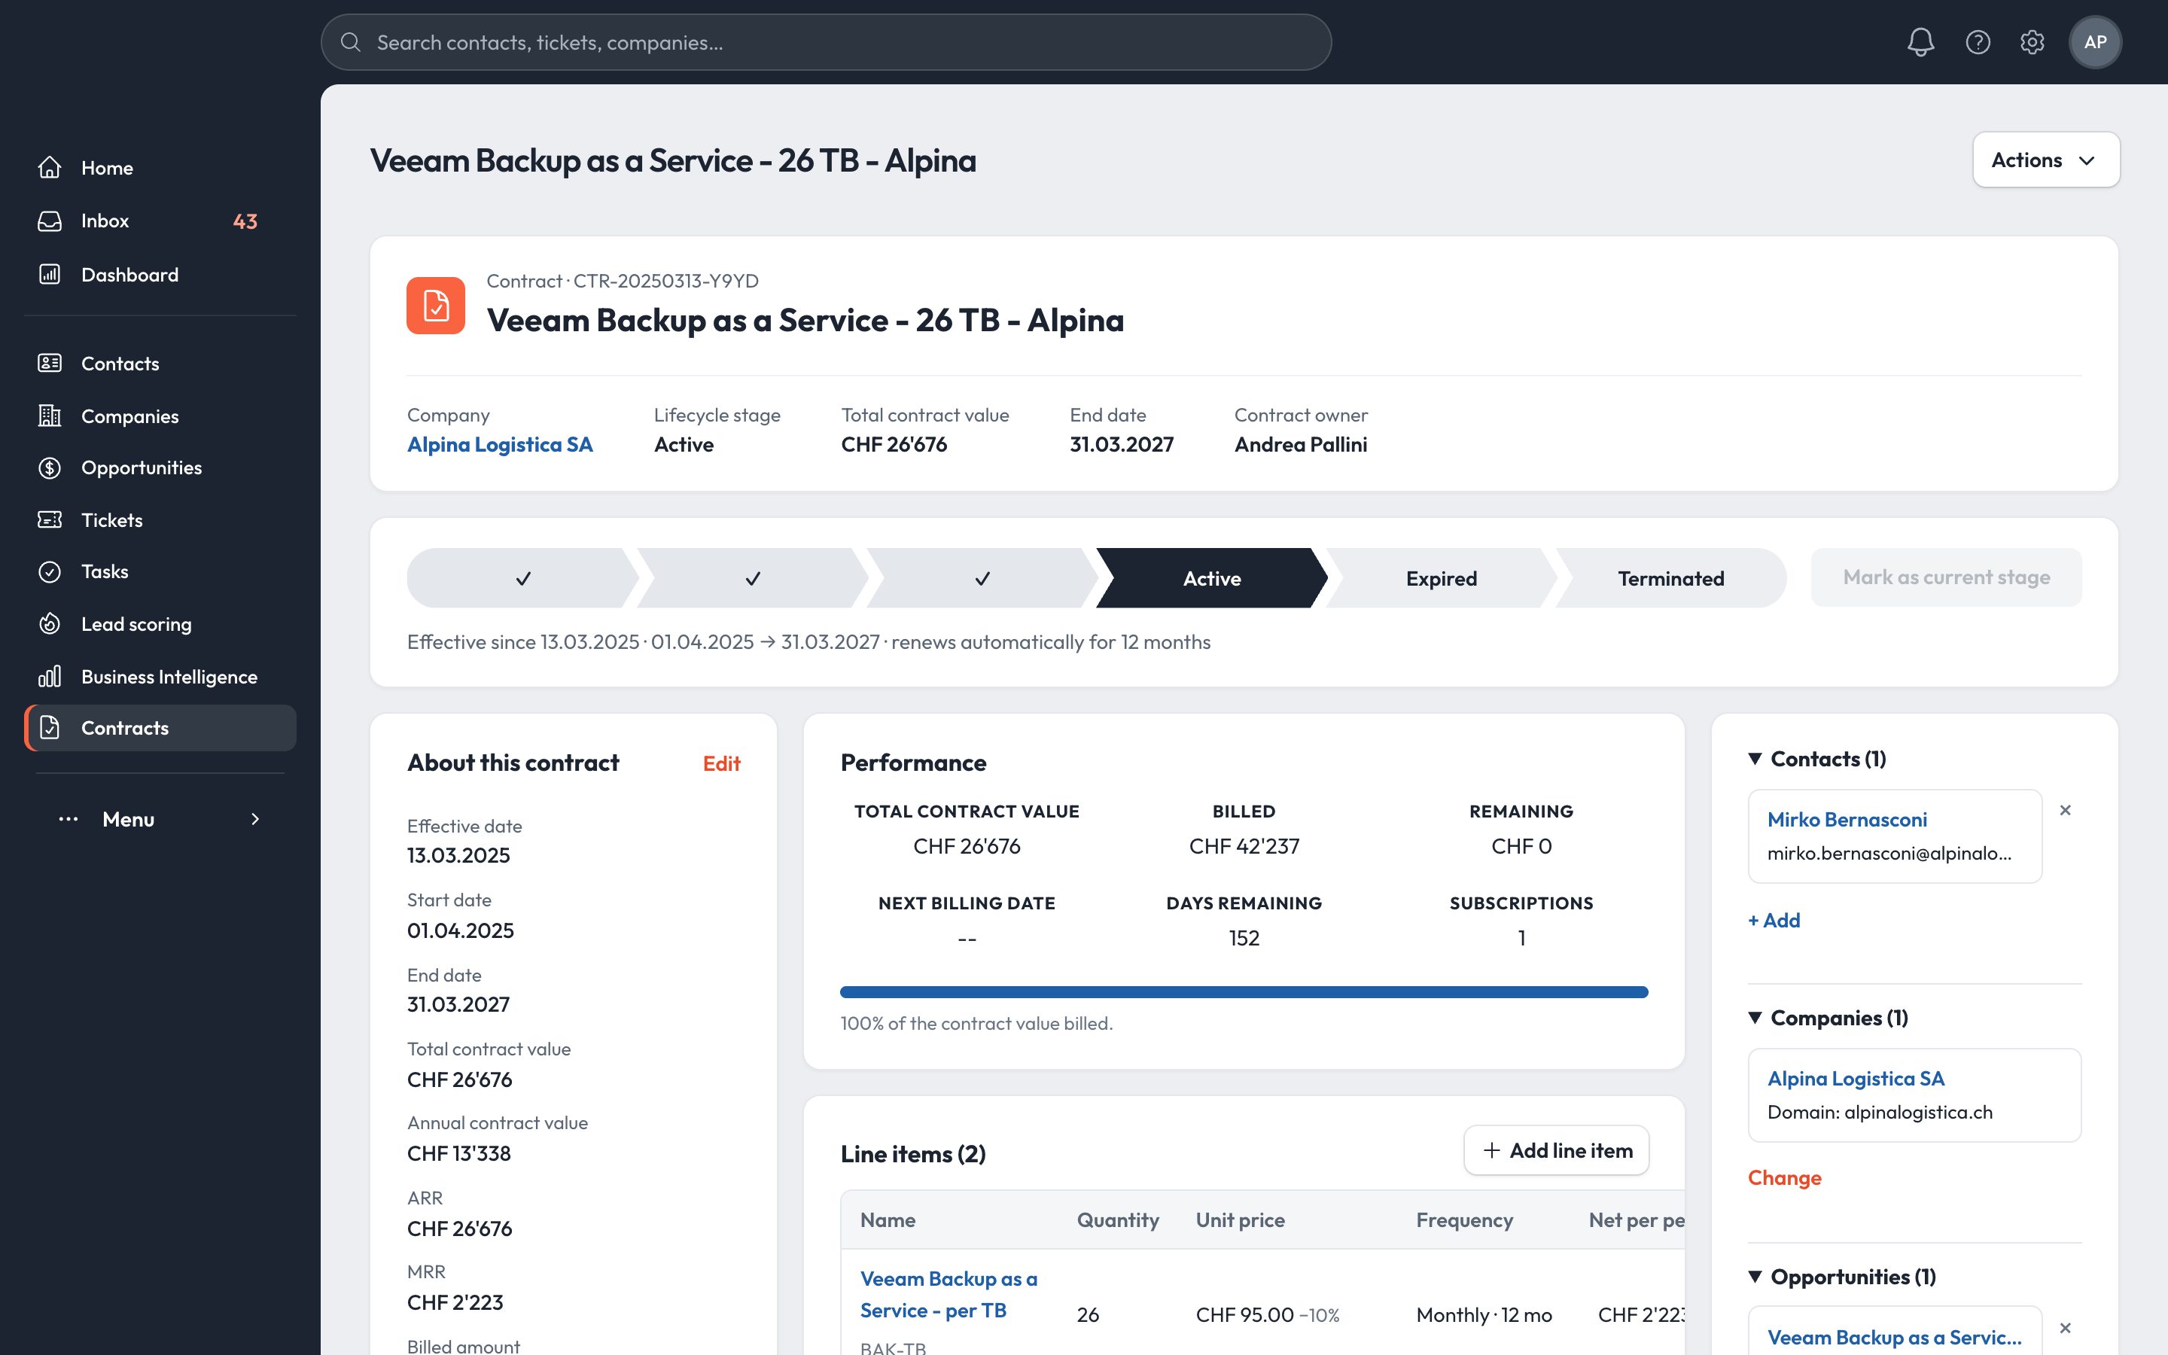Image resolution: width=2168 pixels, height=1355 pixels.
Task: Click the Contacts card icon
Action: [x=50, y=363]
